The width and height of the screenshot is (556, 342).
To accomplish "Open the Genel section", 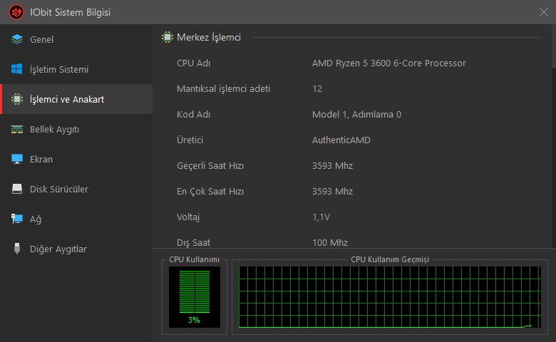I will [x=76, y=39].
